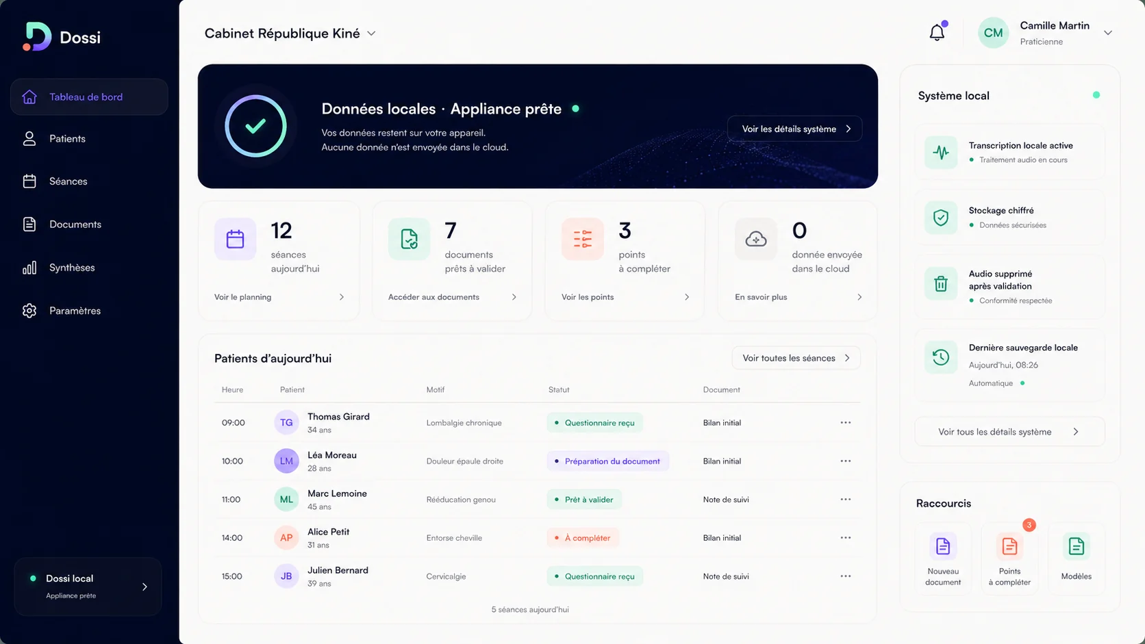
Task: Open the Voir les points link
Action: tap(588, 297)
